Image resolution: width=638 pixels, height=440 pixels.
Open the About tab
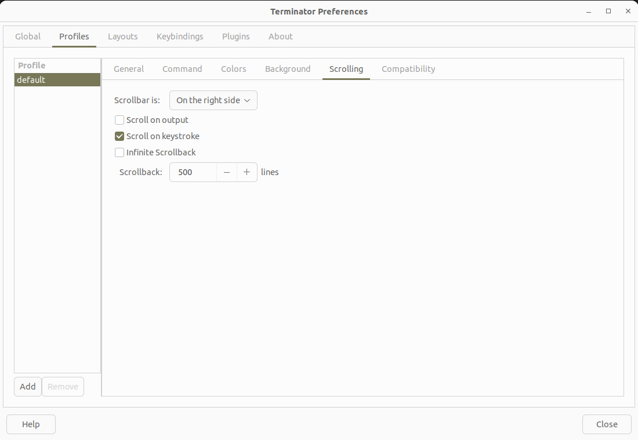(x=280, y=37)
